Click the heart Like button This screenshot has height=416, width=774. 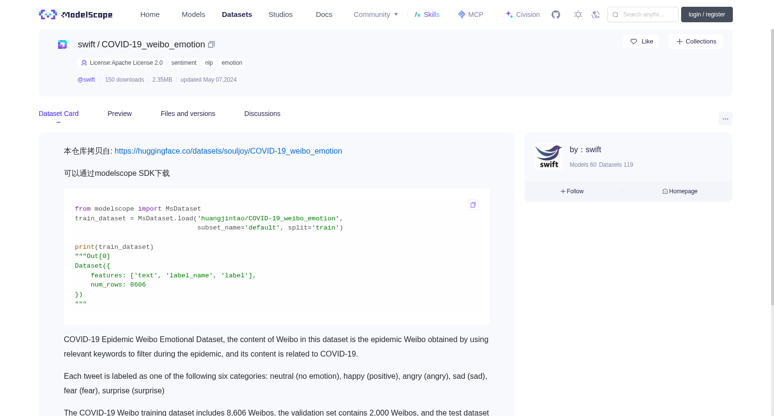(x=641, y=42)
